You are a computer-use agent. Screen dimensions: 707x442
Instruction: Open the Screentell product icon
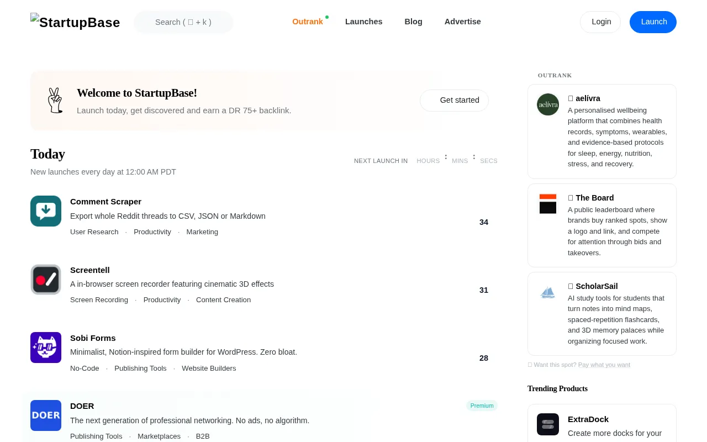click(x=46, y=280)
